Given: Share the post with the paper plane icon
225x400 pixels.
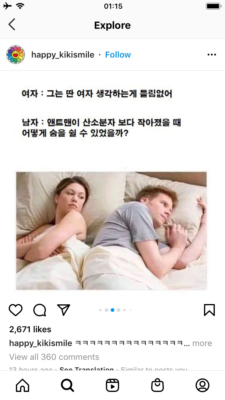Looking at the screenshot, I should coord(64,310).
